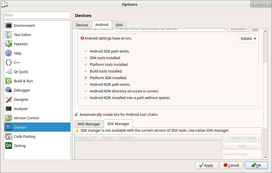Toggle automatically create kits for Android checkbox

[x=76, y=114]
